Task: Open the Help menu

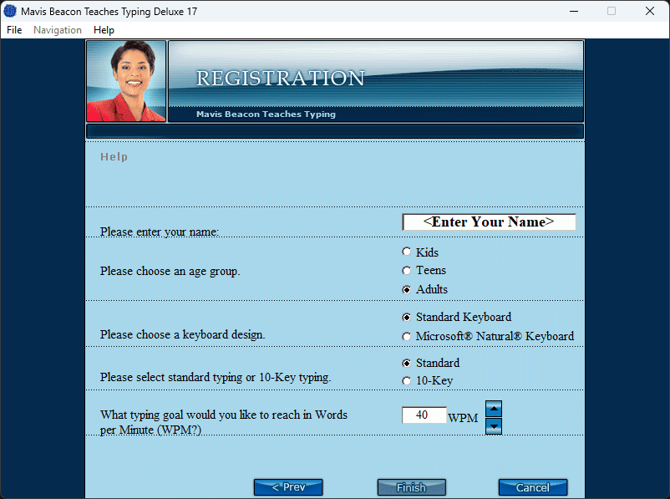Action: pos(104,30)
